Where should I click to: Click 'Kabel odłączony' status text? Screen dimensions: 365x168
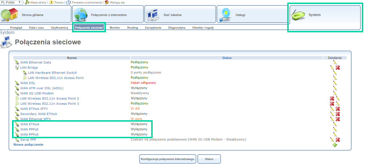point(143,83)
